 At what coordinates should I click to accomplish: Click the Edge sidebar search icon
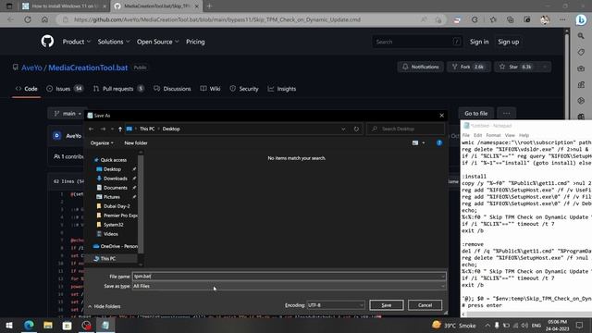[581, 36]
